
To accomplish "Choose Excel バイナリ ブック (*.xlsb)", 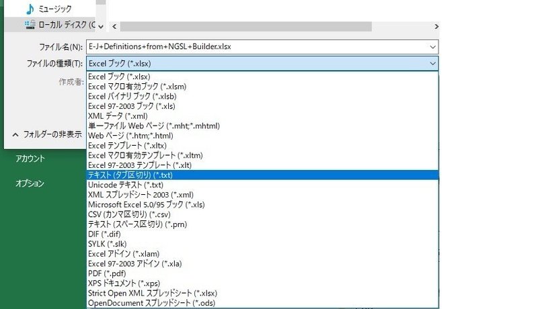I will [x=262, y=96].
